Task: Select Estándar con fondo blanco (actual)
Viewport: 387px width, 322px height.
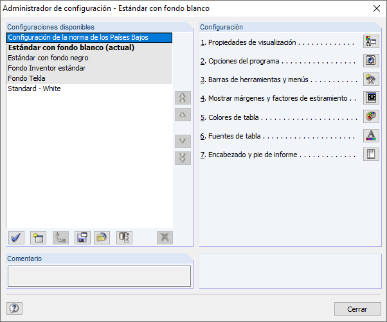Action: point(89,47)
